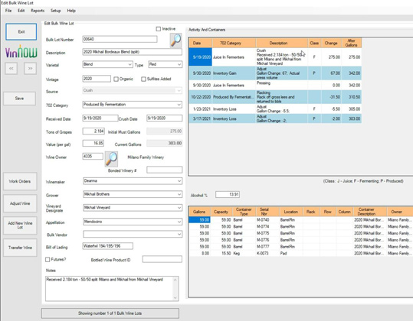Click the Wine Owner number field

coord(93,157)
